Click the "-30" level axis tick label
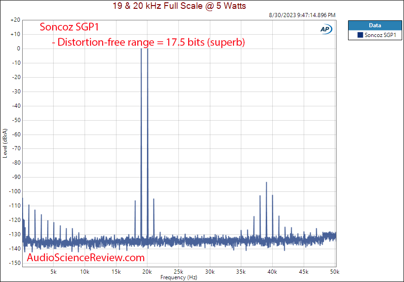Image resolution: width=404 pixels, height=282 pixels. click(16, 92)
